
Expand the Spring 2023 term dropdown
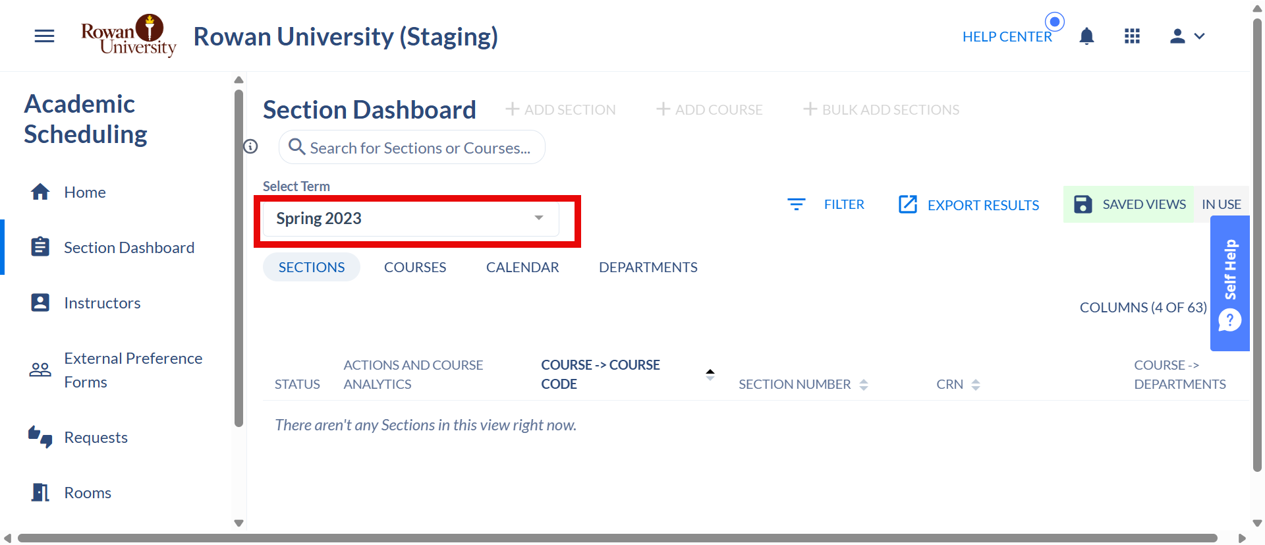[411, 219]
